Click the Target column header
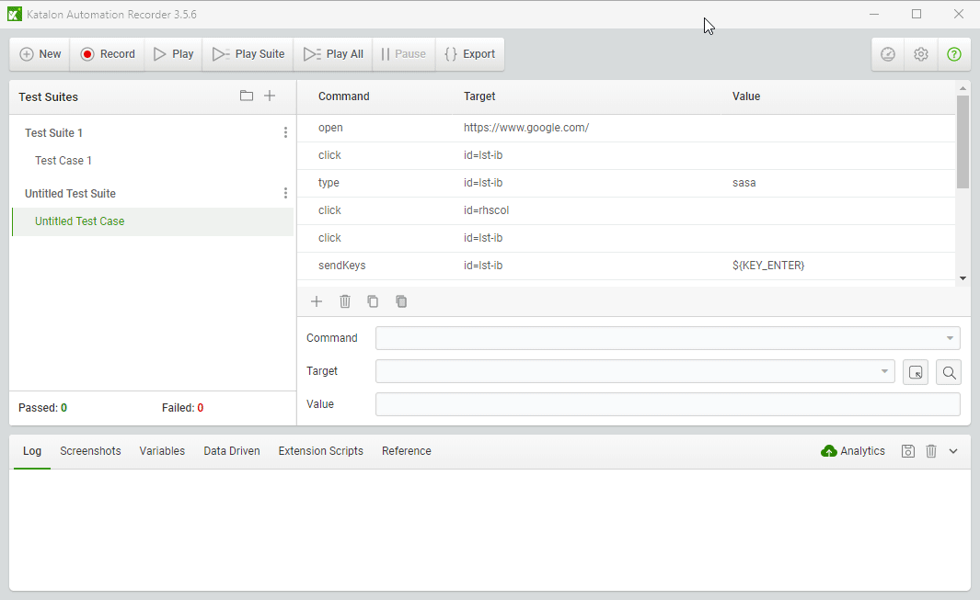The width and height of the screenshot is (980, 600). (479, 96)
